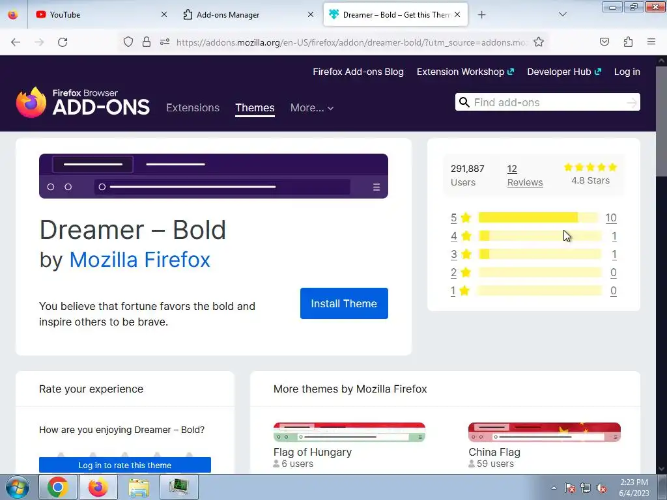Open File Explorer from taskbar
Screen dimensions: 667x500
point(139,487)
